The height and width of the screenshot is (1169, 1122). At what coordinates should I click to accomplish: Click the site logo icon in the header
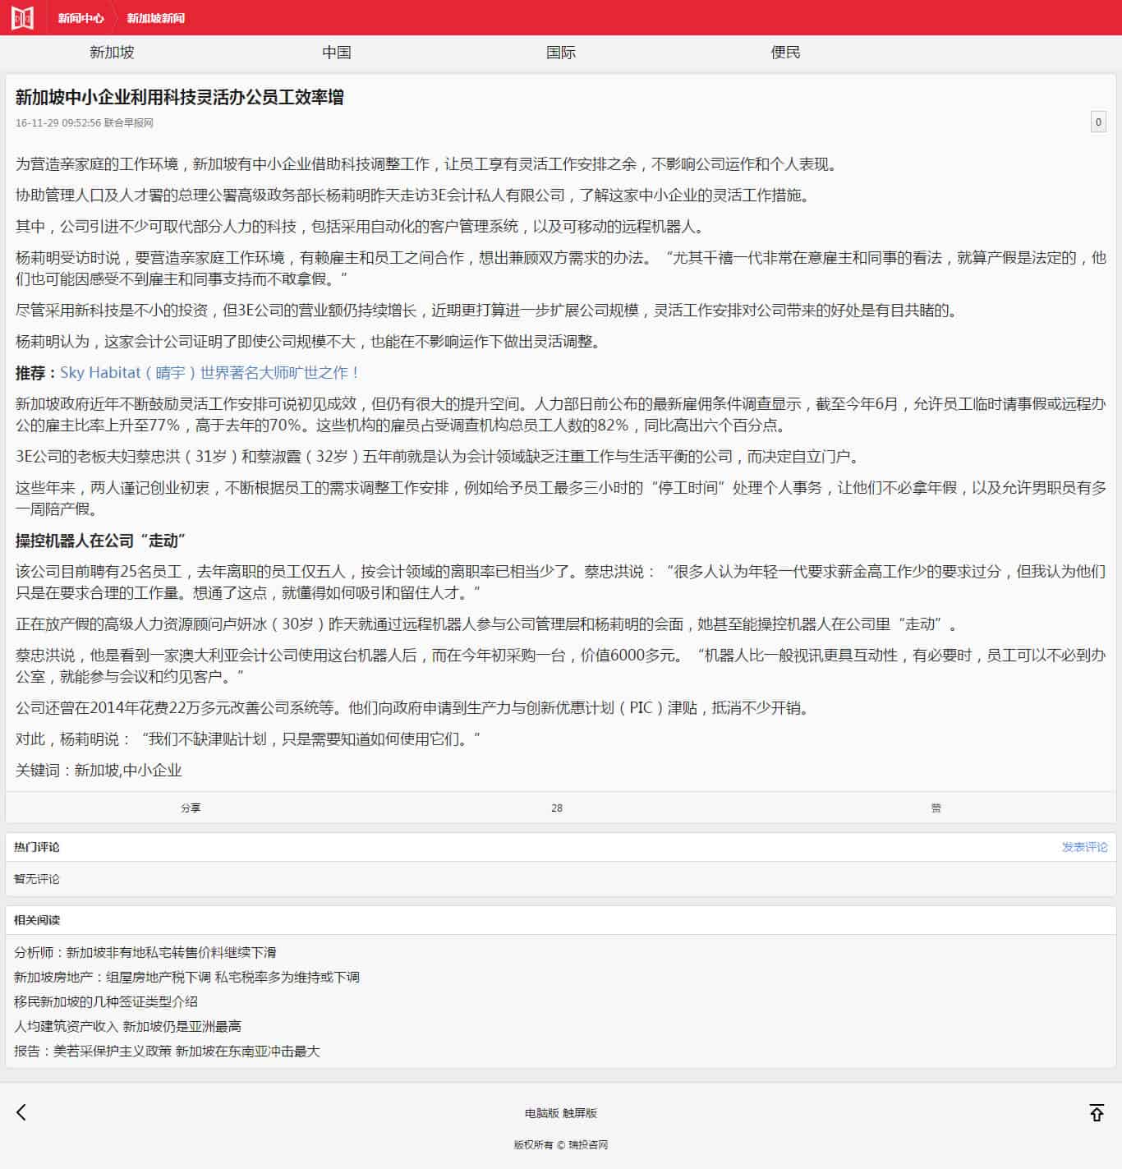[x=22, y=17]
